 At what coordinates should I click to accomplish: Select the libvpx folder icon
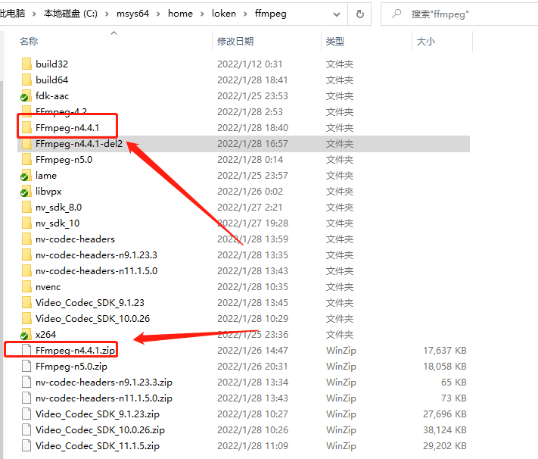coord(26,192)
